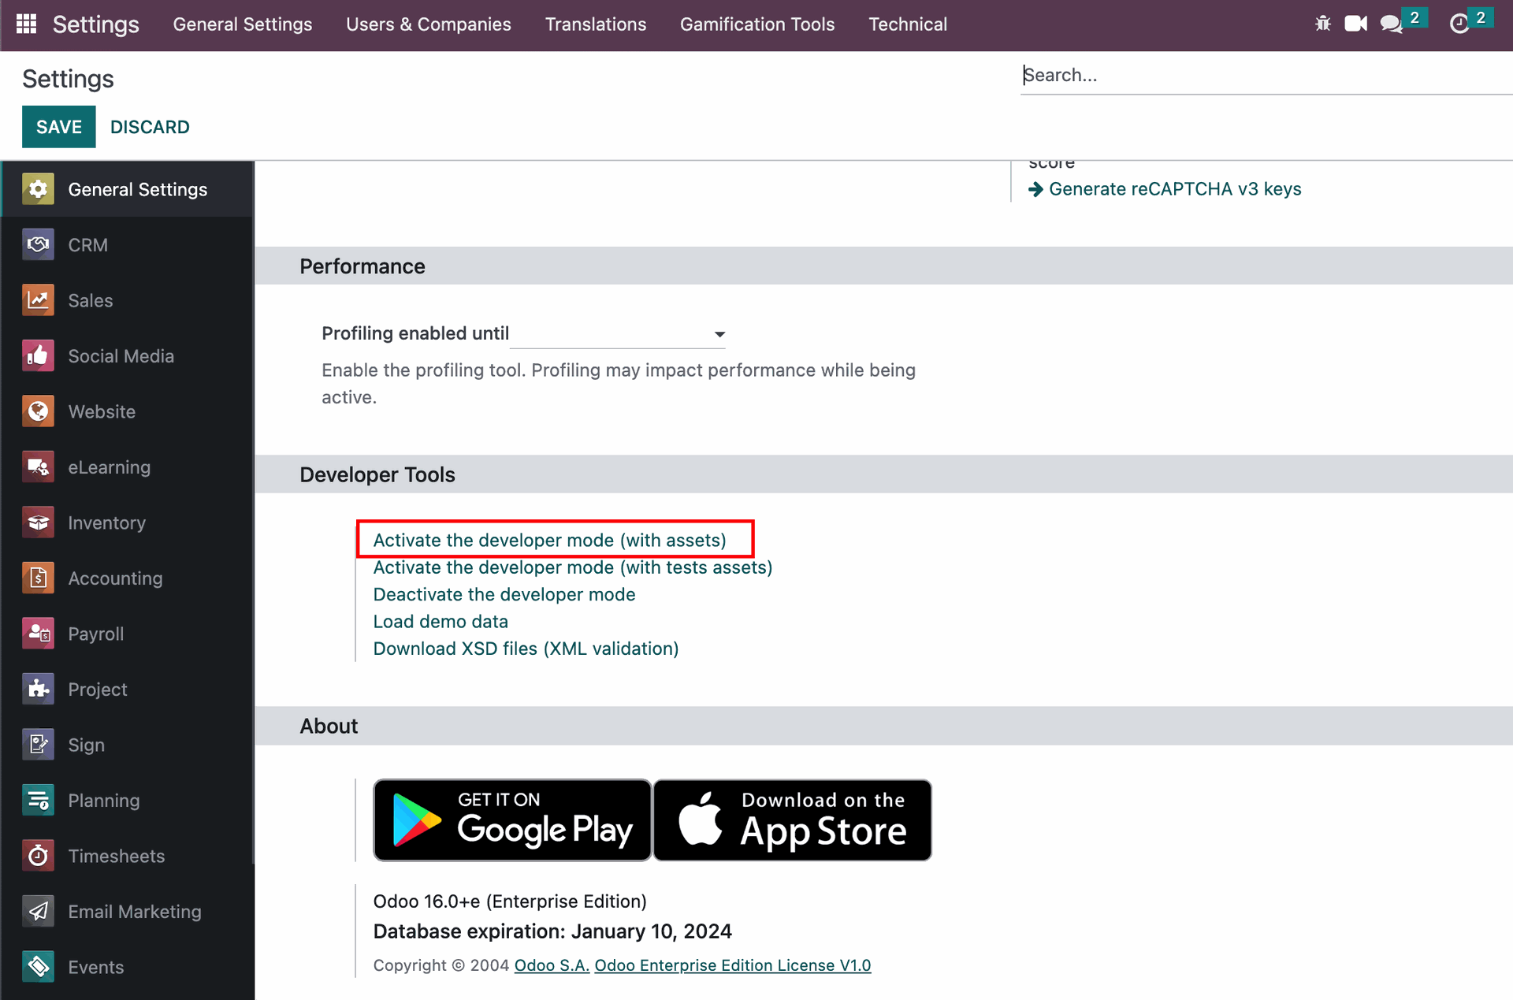1513x1000 pixels.
Task: Open Generate reCAPTCHA v3 keys link
Action: (x=1175, y=189)
